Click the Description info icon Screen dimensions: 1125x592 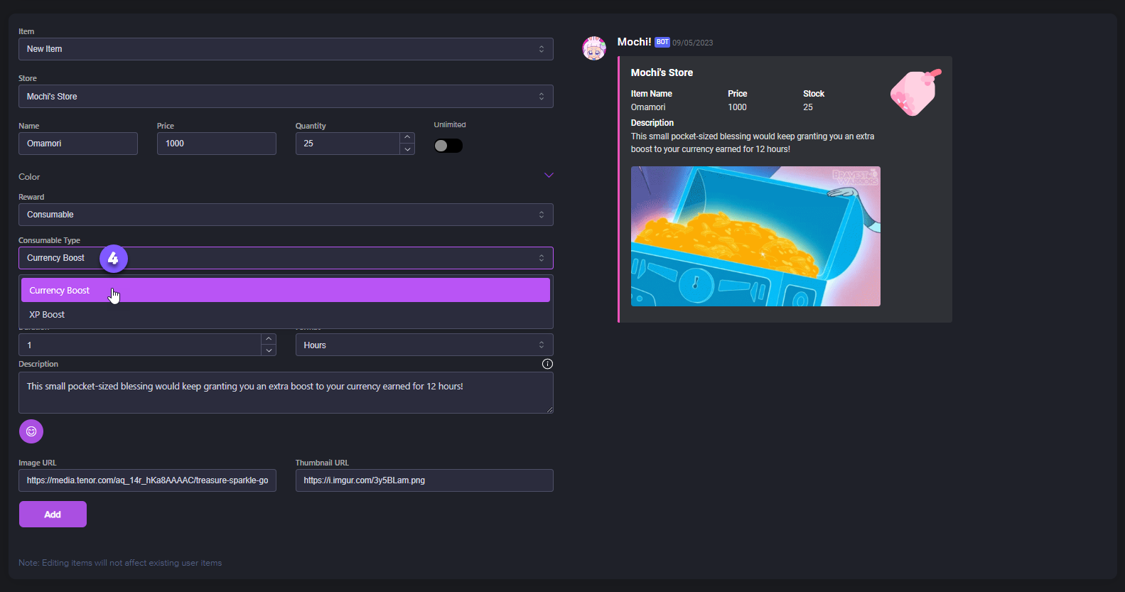[547, 364]
